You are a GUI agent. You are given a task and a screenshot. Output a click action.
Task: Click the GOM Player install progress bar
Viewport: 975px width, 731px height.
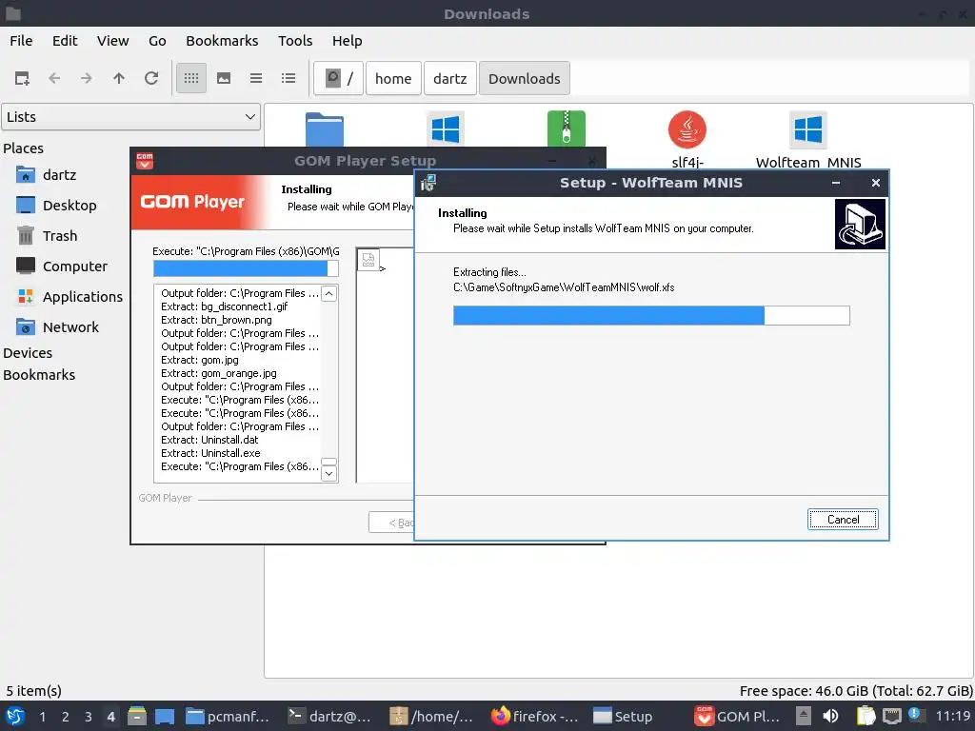246,268
